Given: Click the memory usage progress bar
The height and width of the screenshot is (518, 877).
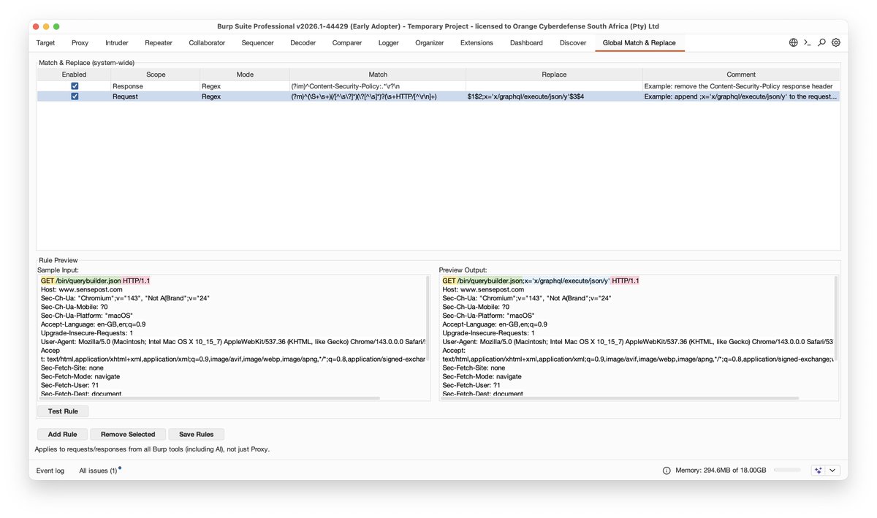Looking at the screenshot, I should (787, 471).
